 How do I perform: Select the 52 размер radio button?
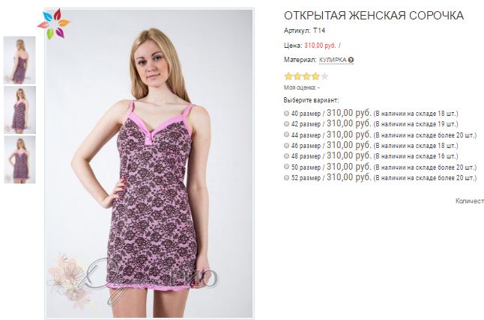[287, 179]
